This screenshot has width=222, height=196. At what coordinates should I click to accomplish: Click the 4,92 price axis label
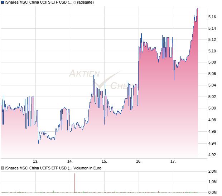tap(212, 155)
